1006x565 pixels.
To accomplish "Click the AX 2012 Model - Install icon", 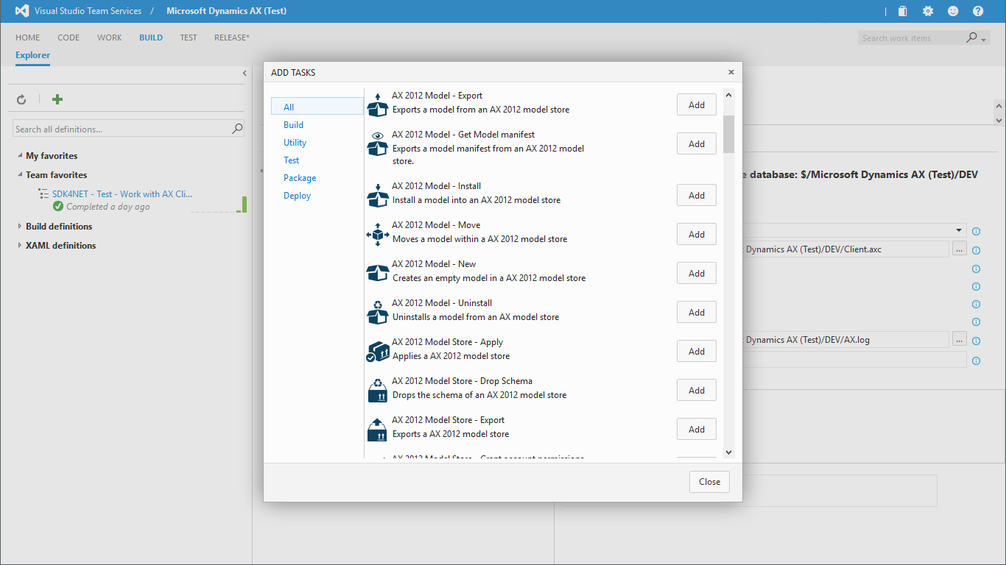I will point(377,195).
